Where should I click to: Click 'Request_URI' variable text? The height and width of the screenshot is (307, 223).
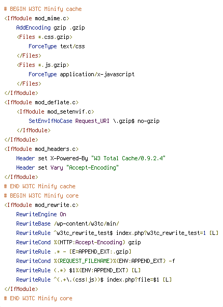pyautogui.click(x=92, y=121)
